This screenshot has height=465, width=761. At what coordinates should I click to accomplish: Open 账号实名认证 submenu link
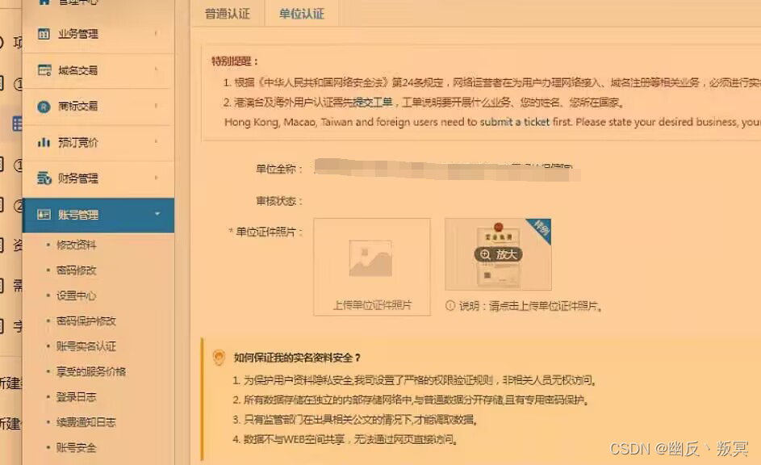tap(86, 346)
